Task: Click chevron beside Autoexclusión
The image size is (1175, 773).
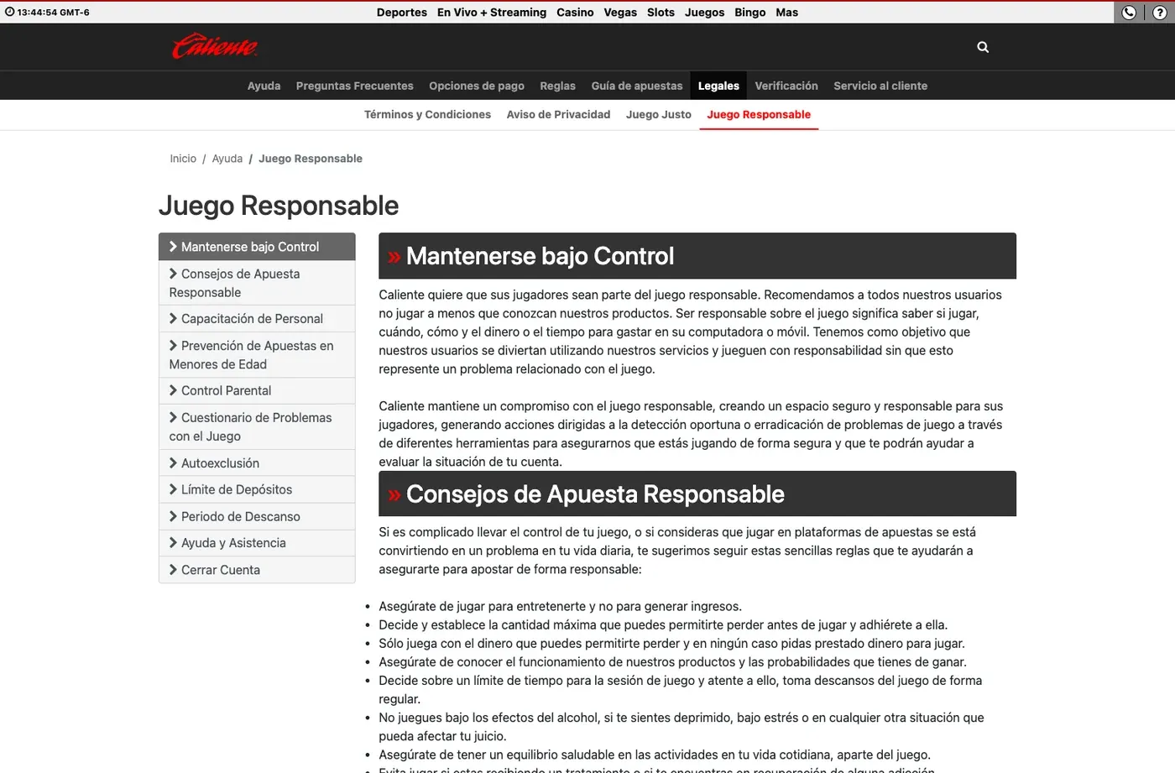Action: (173, 462)
